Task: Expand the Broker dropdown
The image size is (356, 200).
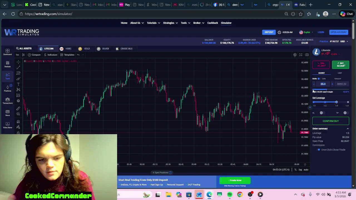Action: point(199,23)
